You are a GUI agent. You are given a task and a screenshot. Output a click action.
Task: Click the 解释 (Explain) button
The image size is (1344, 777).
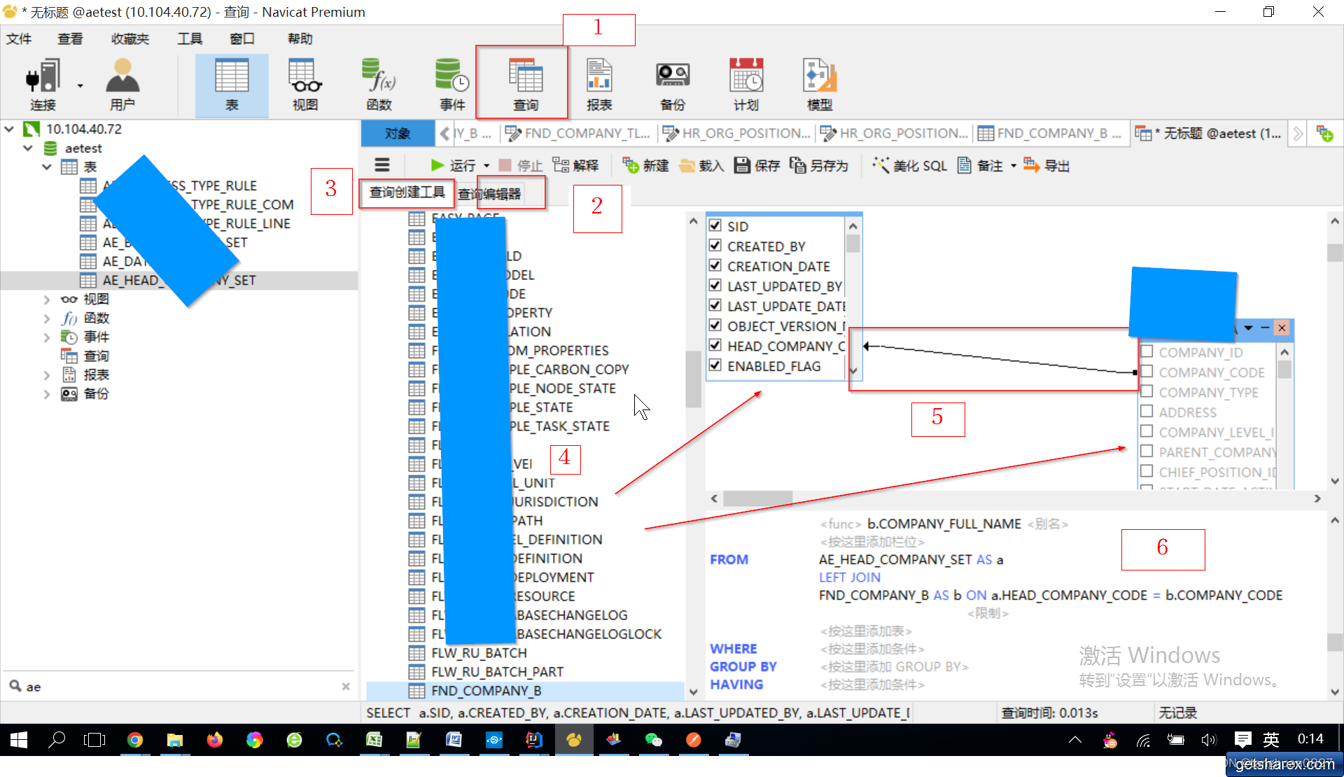coord(577,165)
